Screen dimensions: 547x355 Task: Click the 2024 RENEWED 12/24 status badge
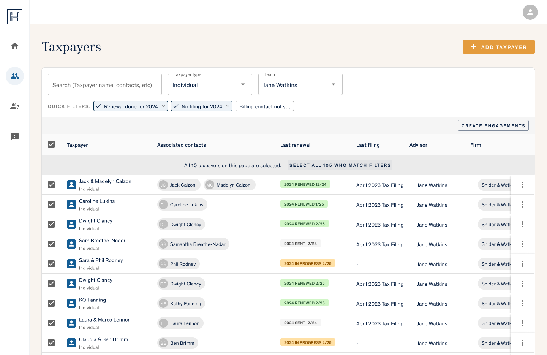(305, 184)
